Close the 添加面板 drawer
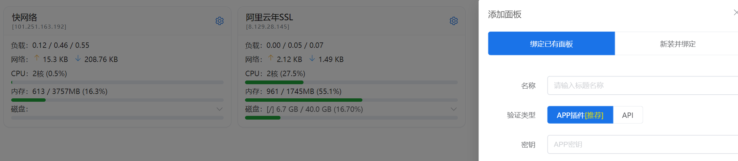This screenshot has height=161, width=738. [x=735, y=13]
